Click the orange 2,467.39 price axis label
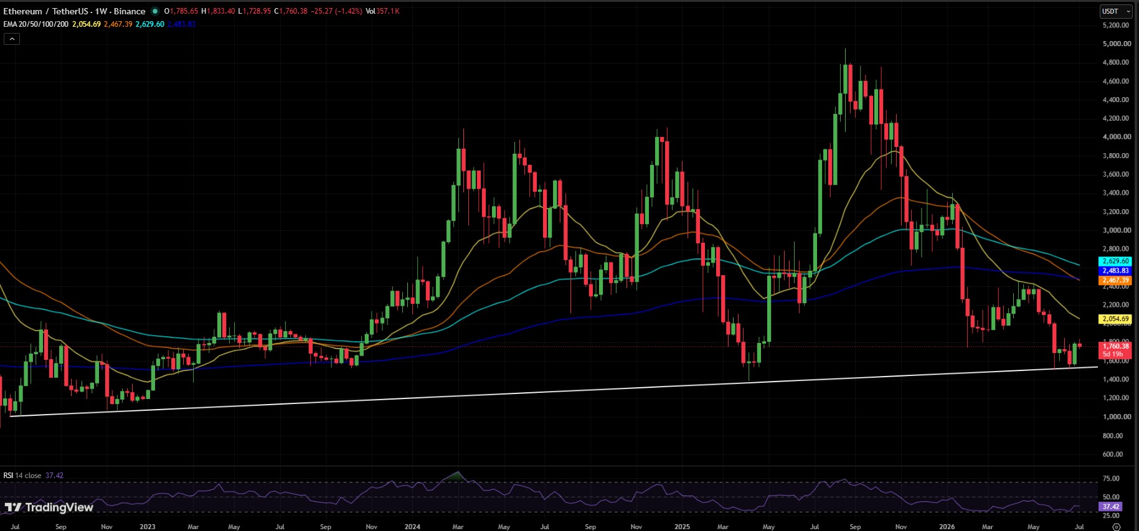 [1115, 280]
